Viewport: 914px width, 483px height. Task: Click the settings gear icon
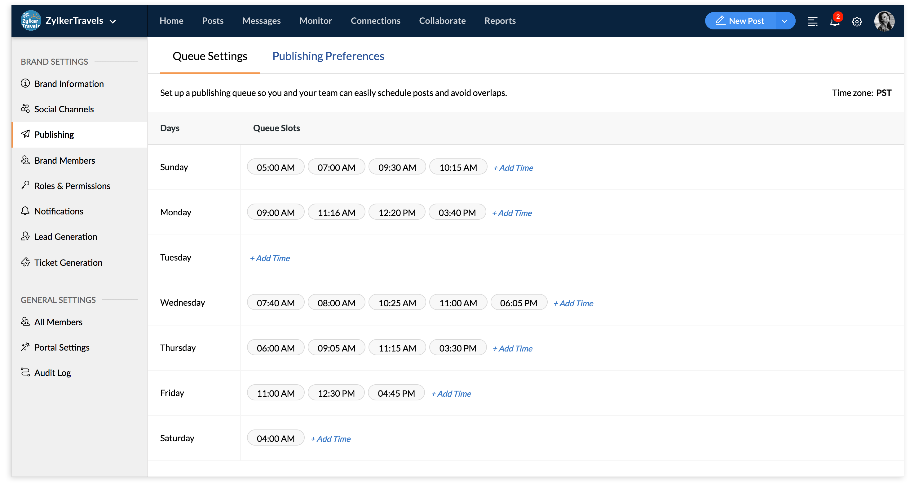tap(857, 22)
